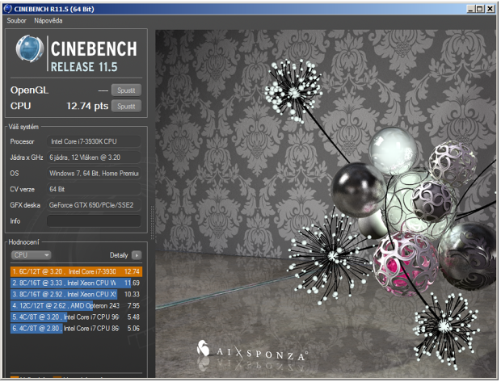This screenshot has height=382, width=501.
Task: Click the OS field Windows 7
Action: click(x=94, y=174)
